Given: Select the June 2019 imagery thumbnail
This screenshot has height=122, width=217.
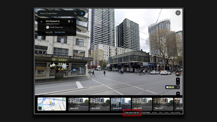Looking at the screenshot, I should 121,104.
